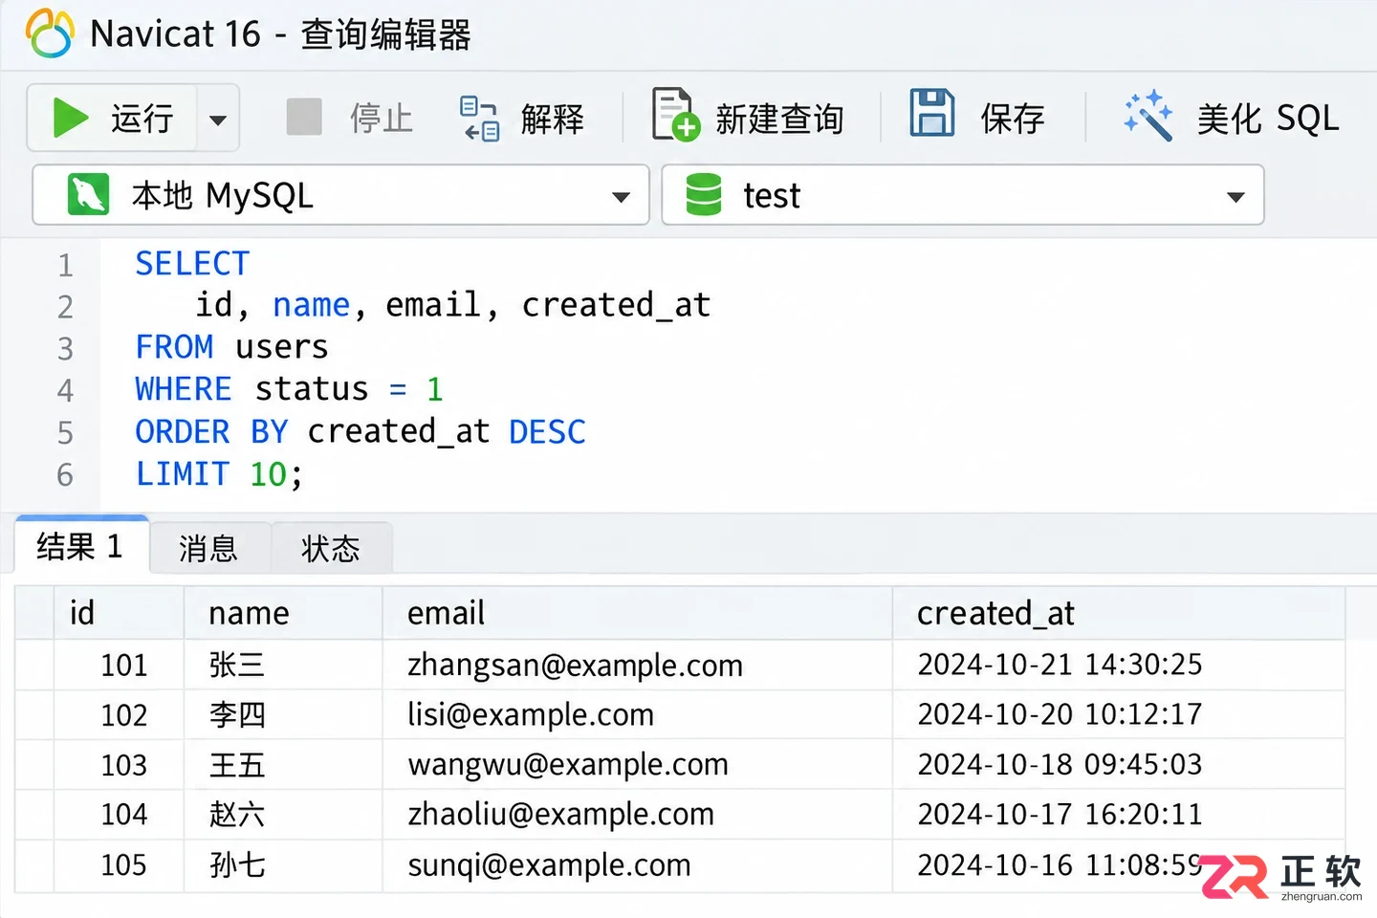Click the green Run play icon

pyautogui.click(x=70, y=119)
